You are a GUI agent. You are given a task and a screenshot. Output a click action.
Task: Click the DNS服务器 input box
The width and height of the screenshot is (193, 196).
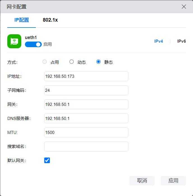[x=86, y=118]
